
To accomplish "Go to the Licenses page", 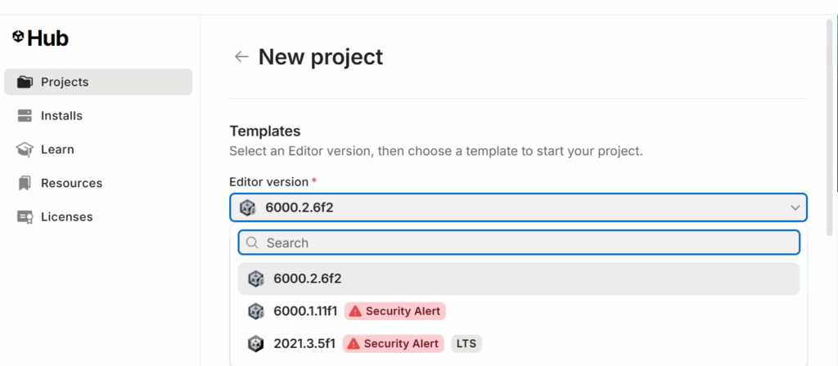I will point(66,217).
